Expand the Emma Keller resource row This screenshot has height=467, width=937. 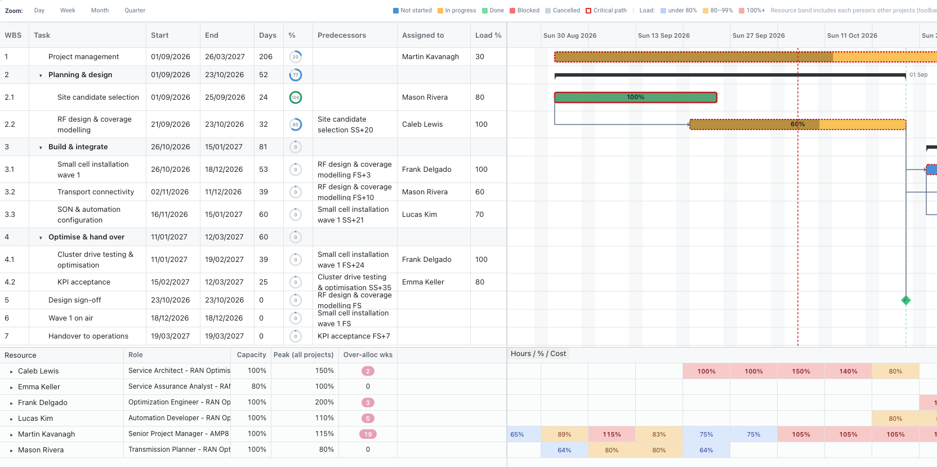(x=11, y=388)
